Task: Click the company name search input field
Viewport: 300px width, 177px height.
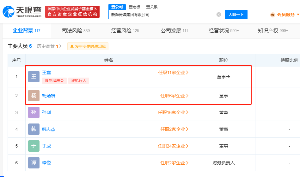Action: [161, 15]
